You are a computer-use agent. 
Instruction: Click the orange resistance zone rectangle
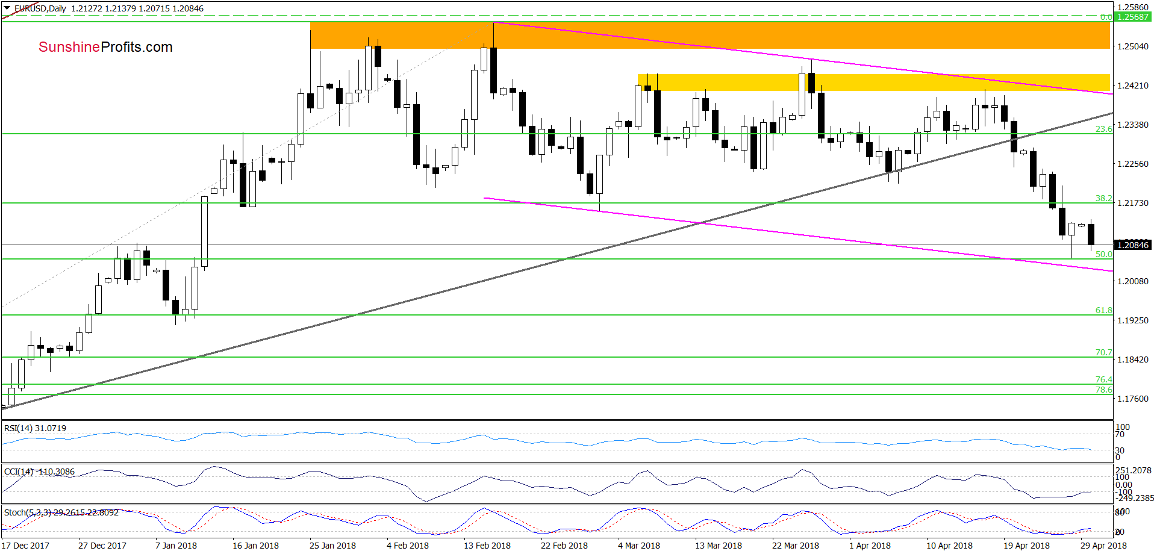click(x=710, y=36)
